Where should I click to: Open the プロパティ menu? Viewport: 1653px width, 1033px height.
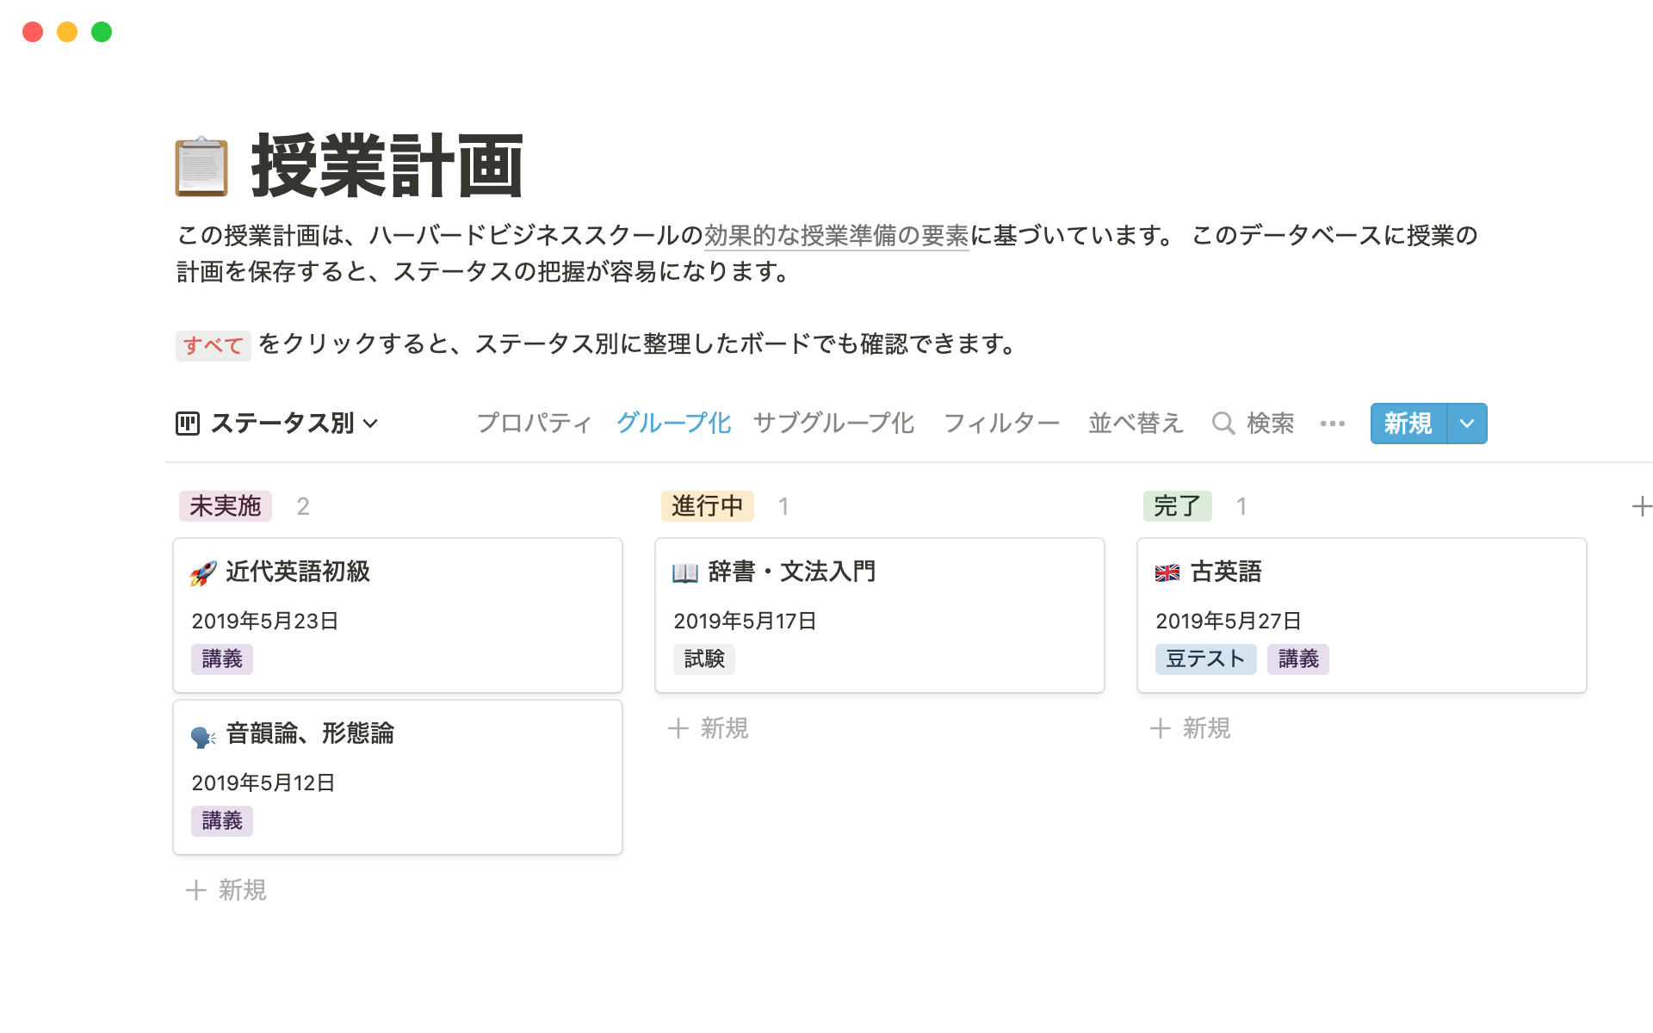[534, 424]
